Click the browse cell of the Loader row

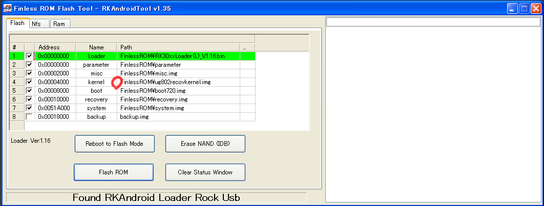tap(247, 56)
